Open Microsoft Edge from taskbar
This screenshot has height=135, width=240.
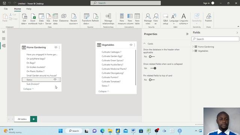coord(102,131)
